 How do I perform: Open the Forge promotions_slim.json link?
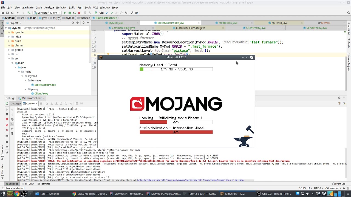pos(190,180)
